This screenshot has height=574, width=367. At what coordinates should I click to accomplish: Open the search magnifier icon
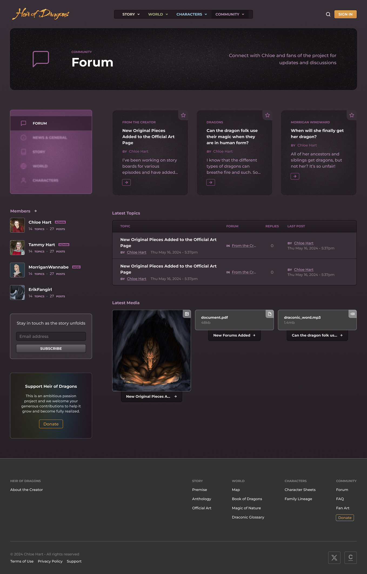328,14
